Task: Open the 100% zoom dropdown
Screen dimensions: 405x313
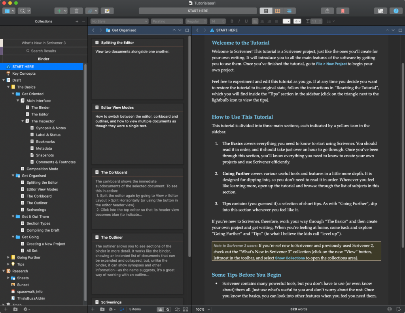Action: [203, 309]
